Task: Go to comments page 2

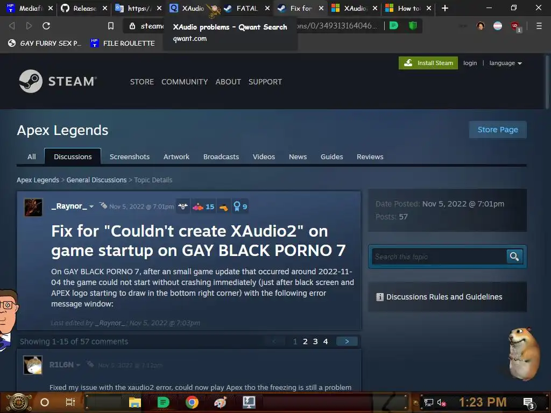Action: pos(306,341)
